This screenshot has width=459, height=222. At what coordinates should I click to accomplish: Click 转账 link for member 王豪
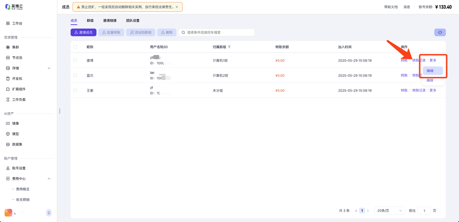point(404,90)
